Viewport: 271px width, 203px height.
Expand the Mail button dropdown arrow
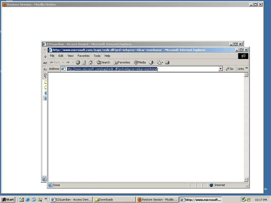pyautogui.click(x=162, y=62)
